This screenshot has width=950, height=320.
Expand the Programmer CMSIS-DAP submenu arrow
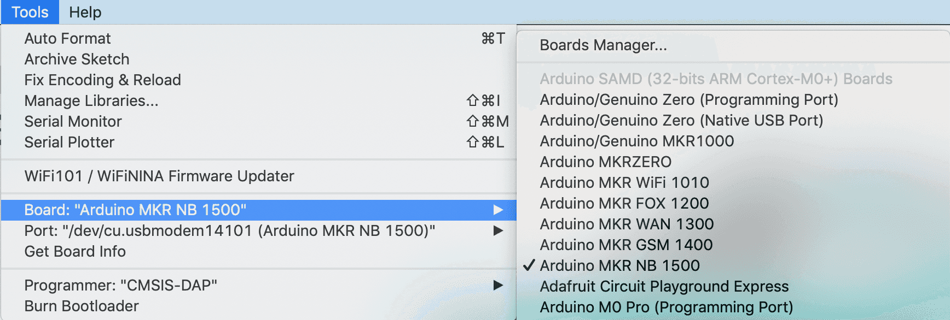tap(497, 286)
